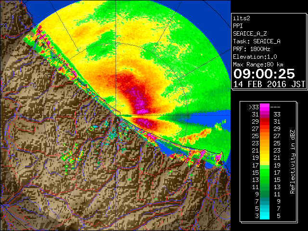Pick the bright magenta >33 dBZ swatch
This screenshot has width=308, height=231.
[x=265, y=107]
